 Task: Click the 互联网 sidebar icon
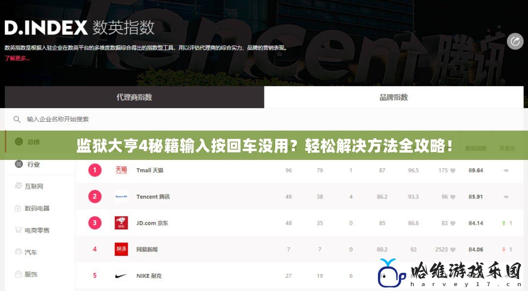[x=19, y=186]
